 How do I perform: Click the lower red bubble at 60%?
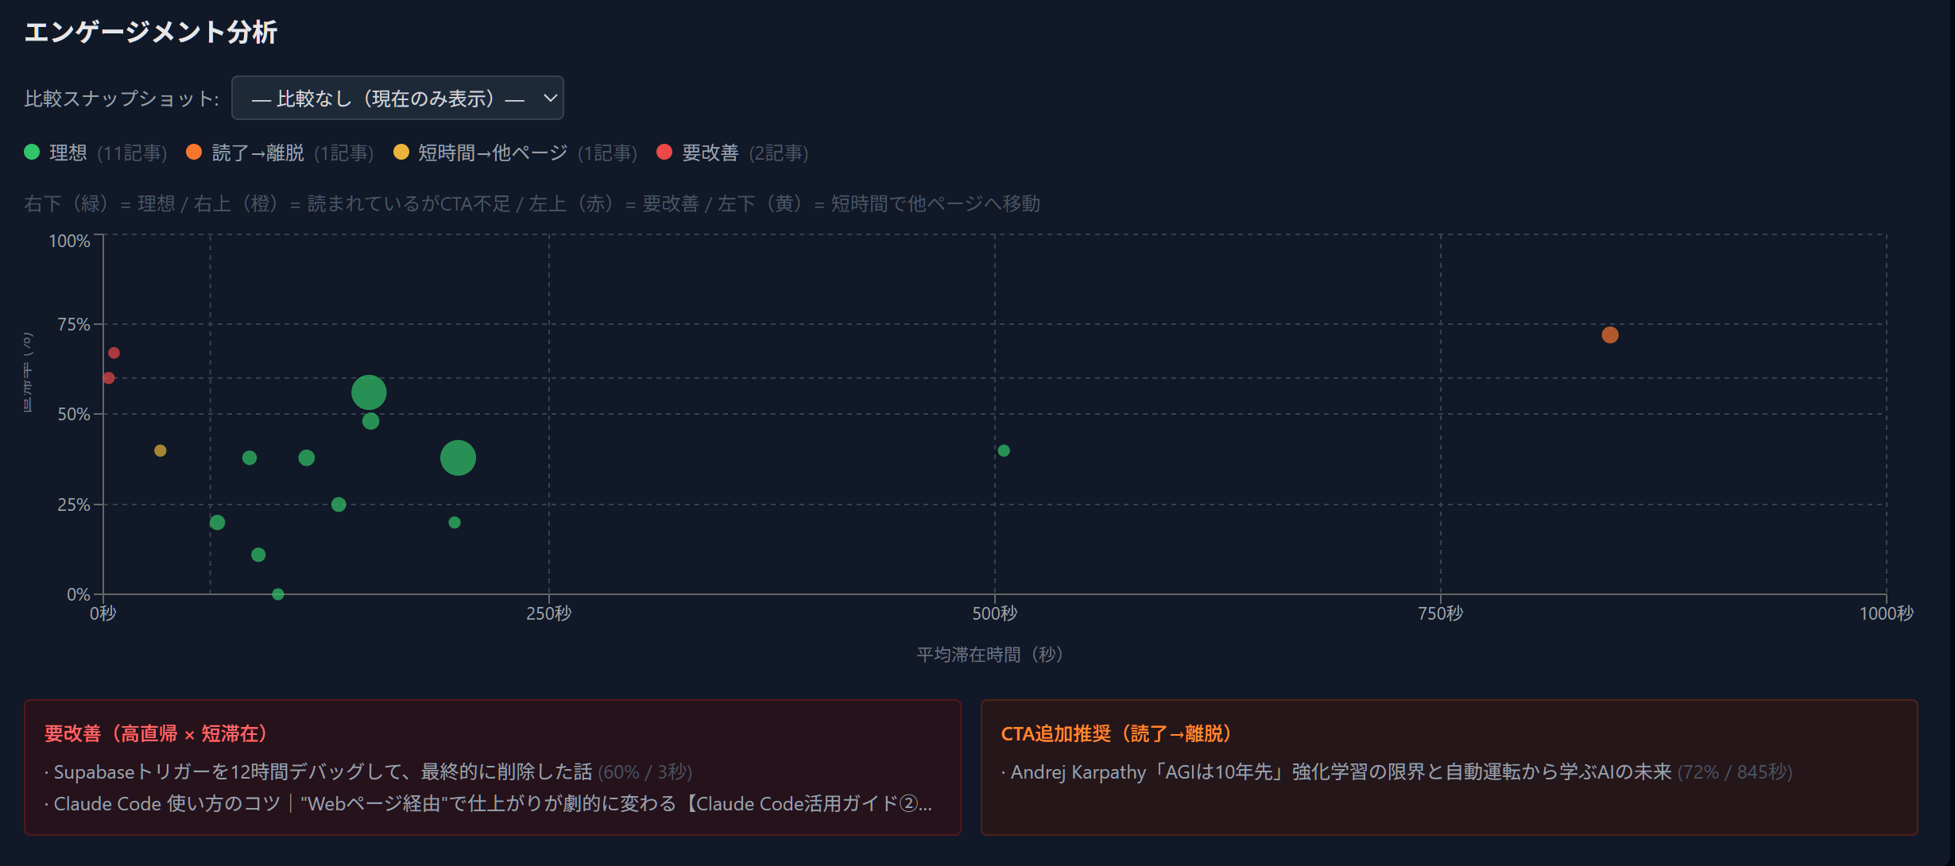pos(109,378)
